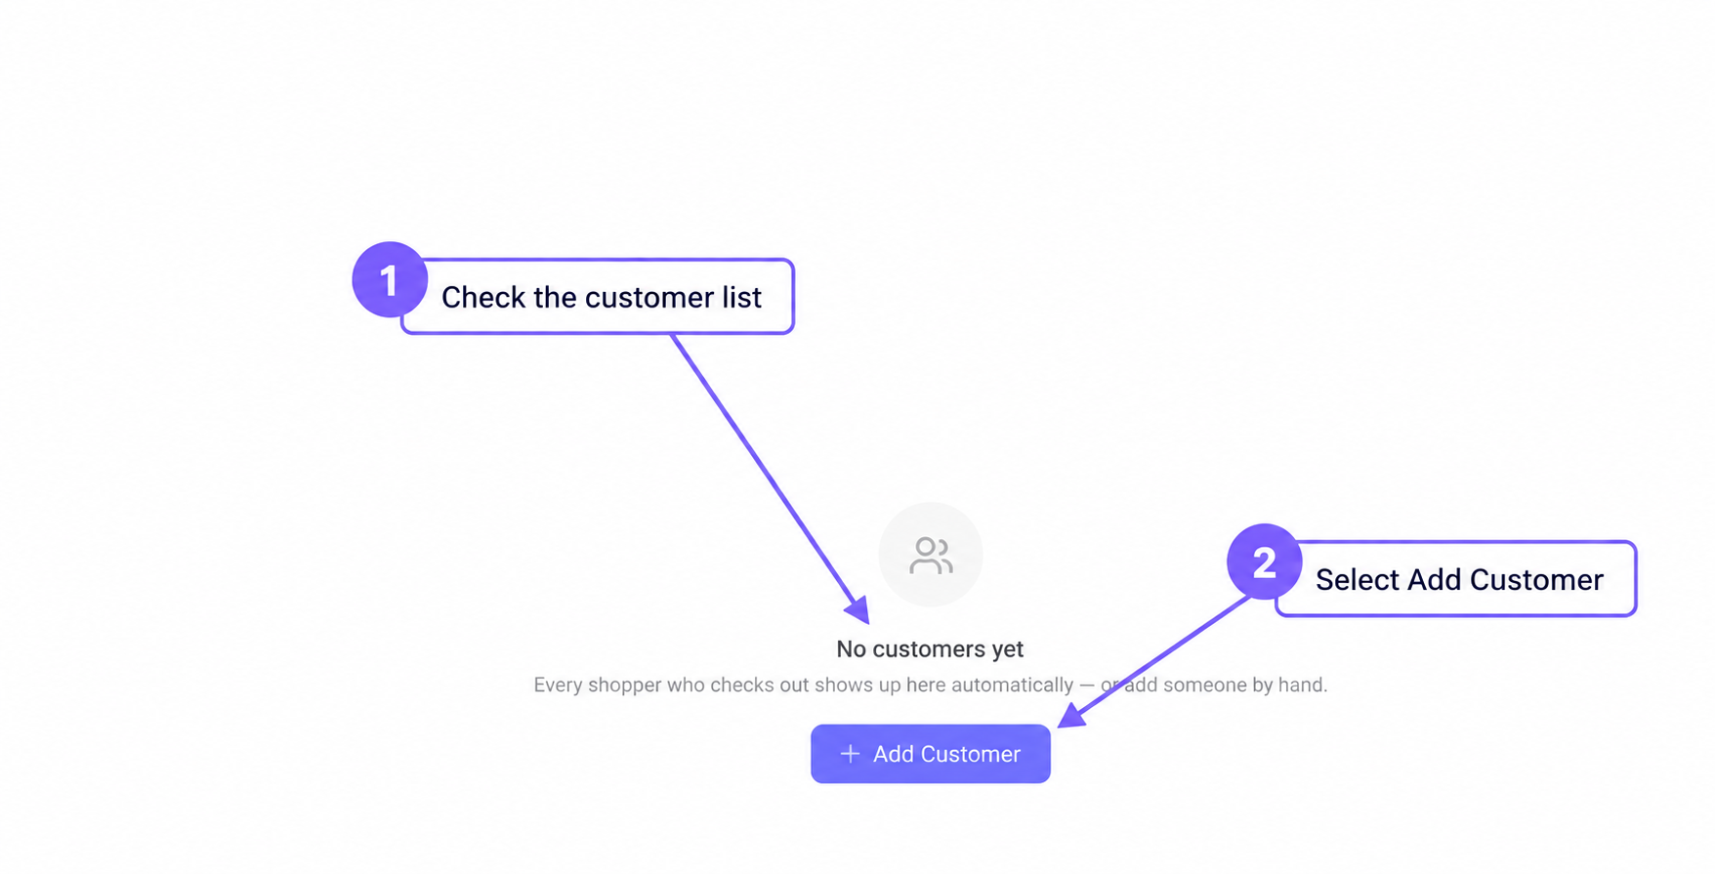Select the 'Select Add Customer' callout box

coord(1455,578)
